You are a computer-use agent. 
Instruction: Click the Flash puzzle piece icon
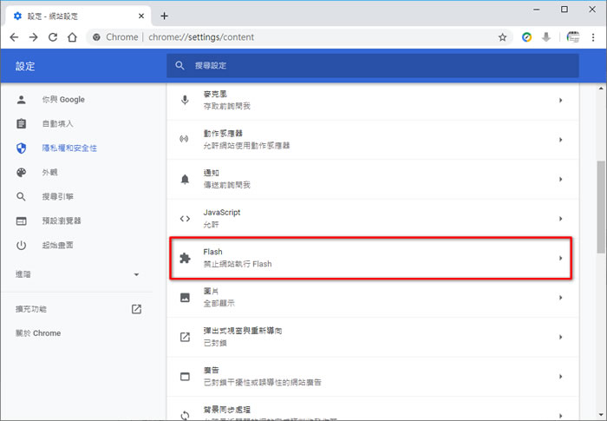[185, 258]
